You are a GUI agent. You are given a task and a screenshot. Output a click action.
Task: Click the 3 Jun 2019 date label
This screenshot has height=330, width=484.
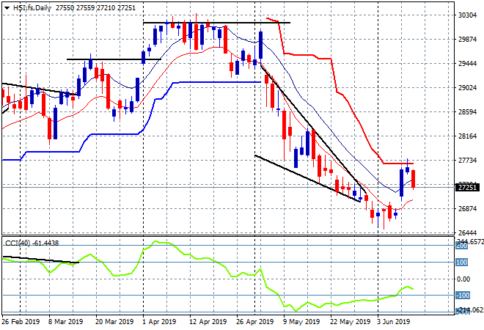393,322
